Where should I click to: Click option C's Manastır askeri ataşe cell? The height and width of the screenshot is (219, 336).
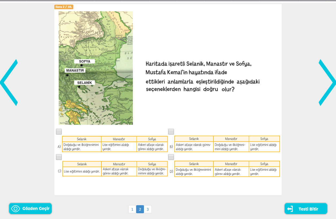[x=119, y=171]
